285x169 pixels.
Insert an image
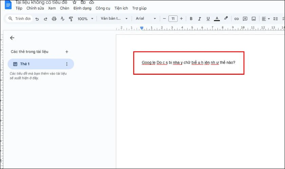(253, 19)
